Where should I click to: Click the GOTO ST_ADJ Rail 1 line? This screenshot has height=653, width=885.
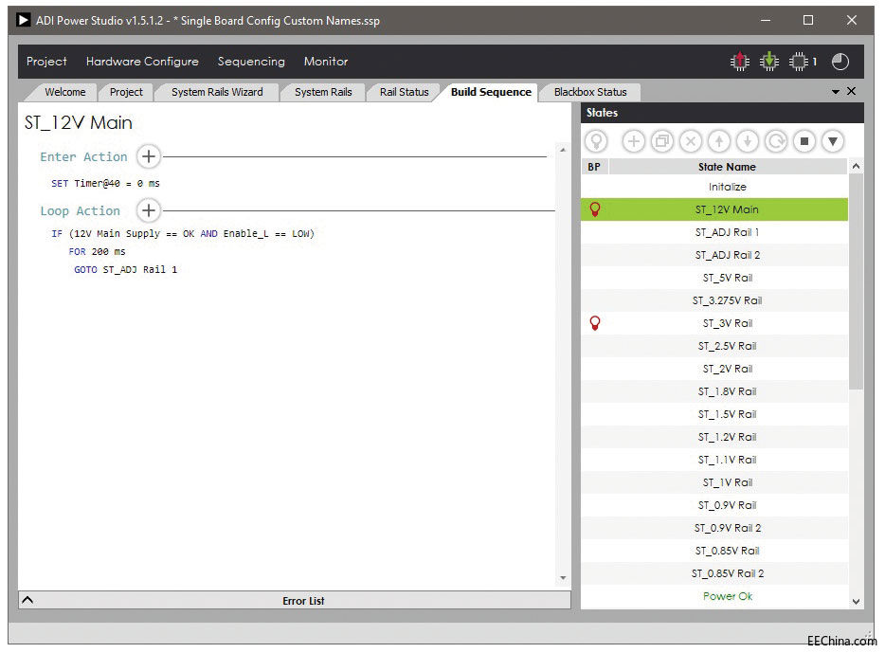click(125, 270)
